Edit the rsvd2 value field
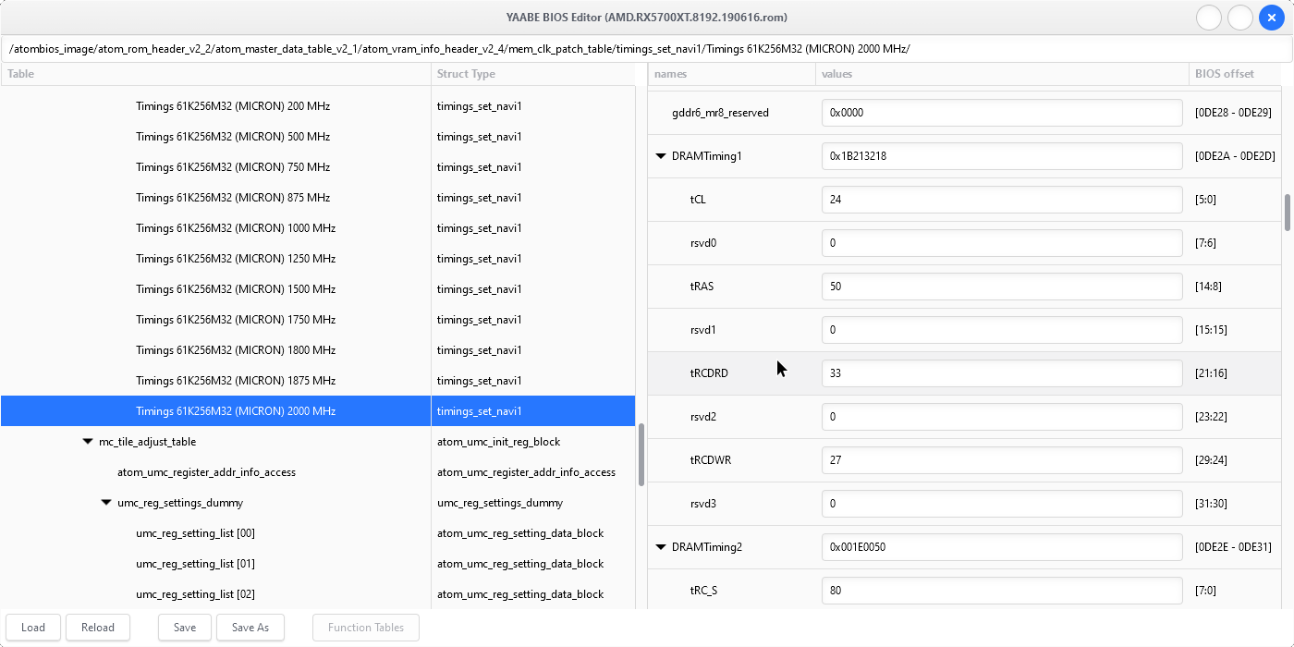 [1002, 417]
